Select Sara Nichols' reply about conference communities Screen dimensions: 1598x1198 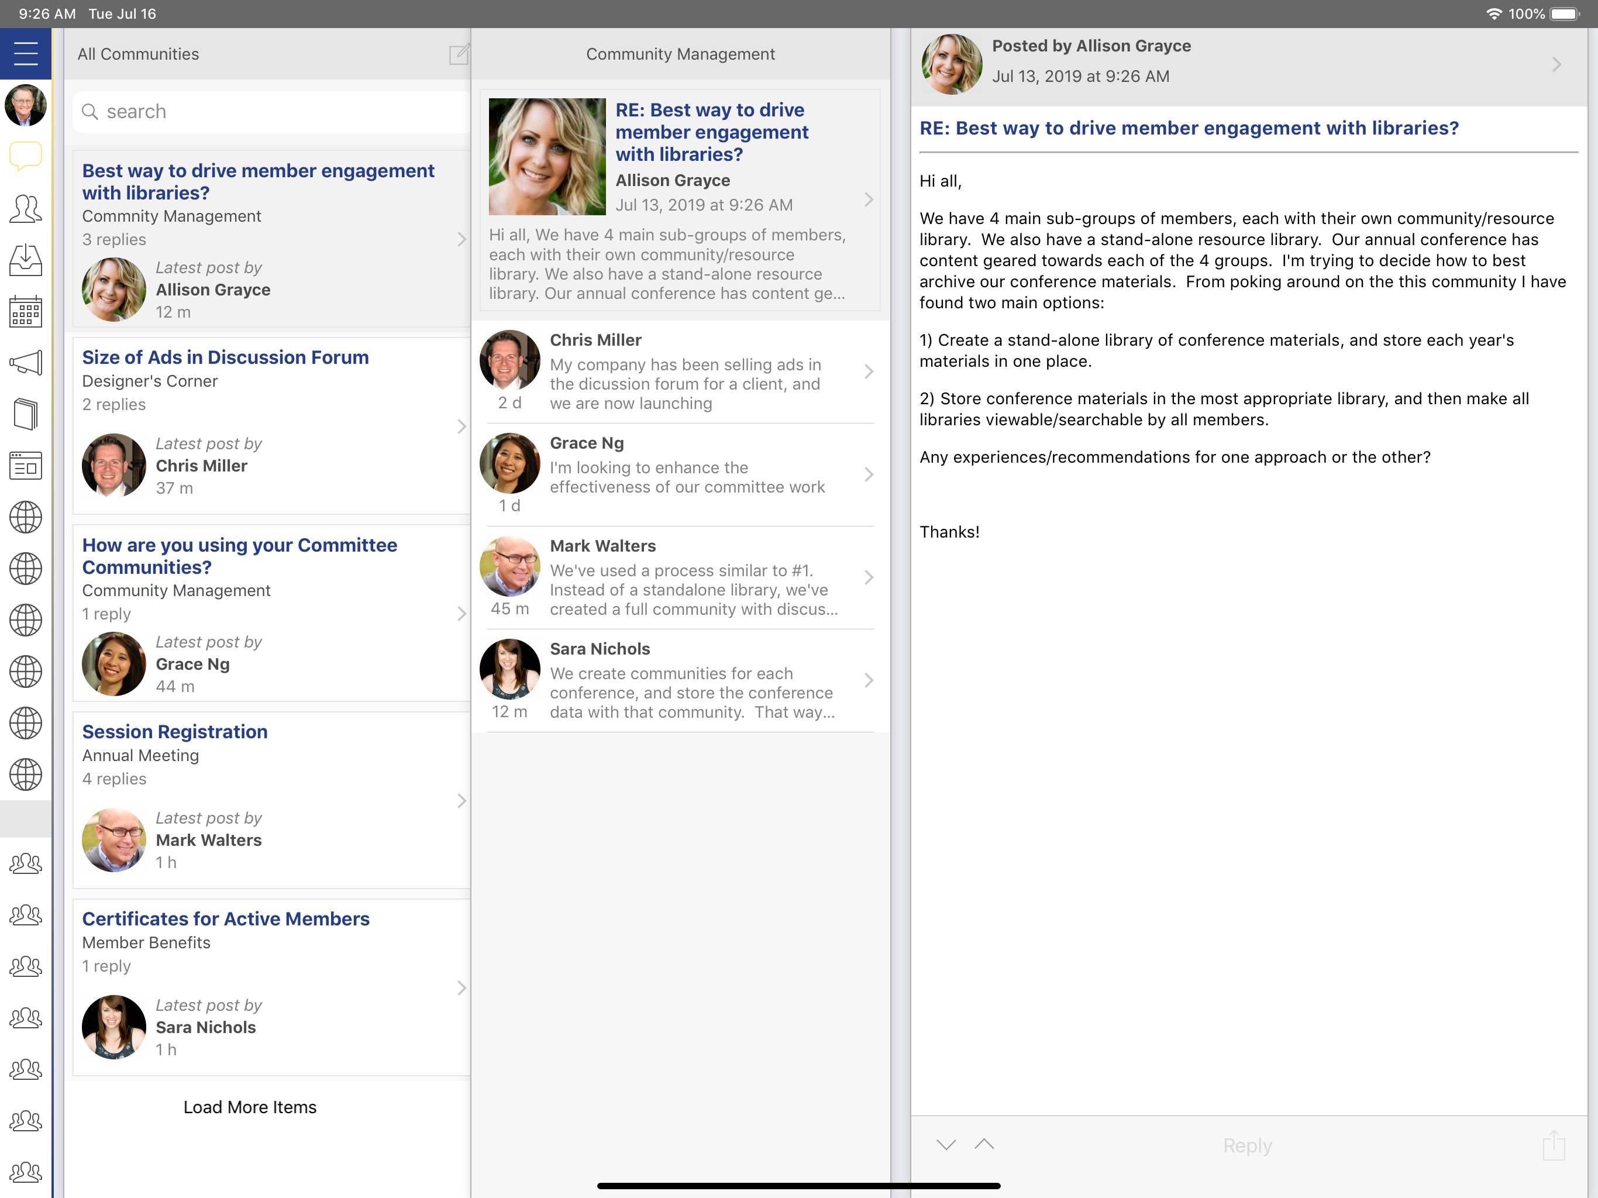tap(680, 681)
